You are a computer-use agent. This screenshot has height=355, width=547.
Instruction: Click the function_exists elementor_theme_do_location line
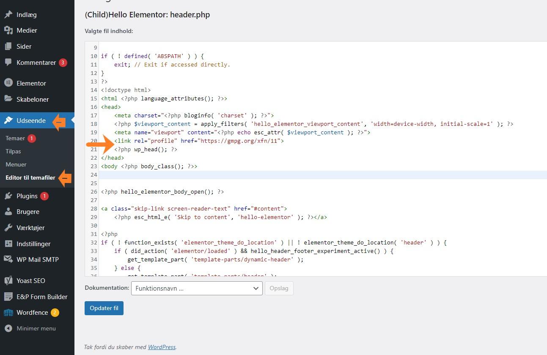click(x=274, y=242)
